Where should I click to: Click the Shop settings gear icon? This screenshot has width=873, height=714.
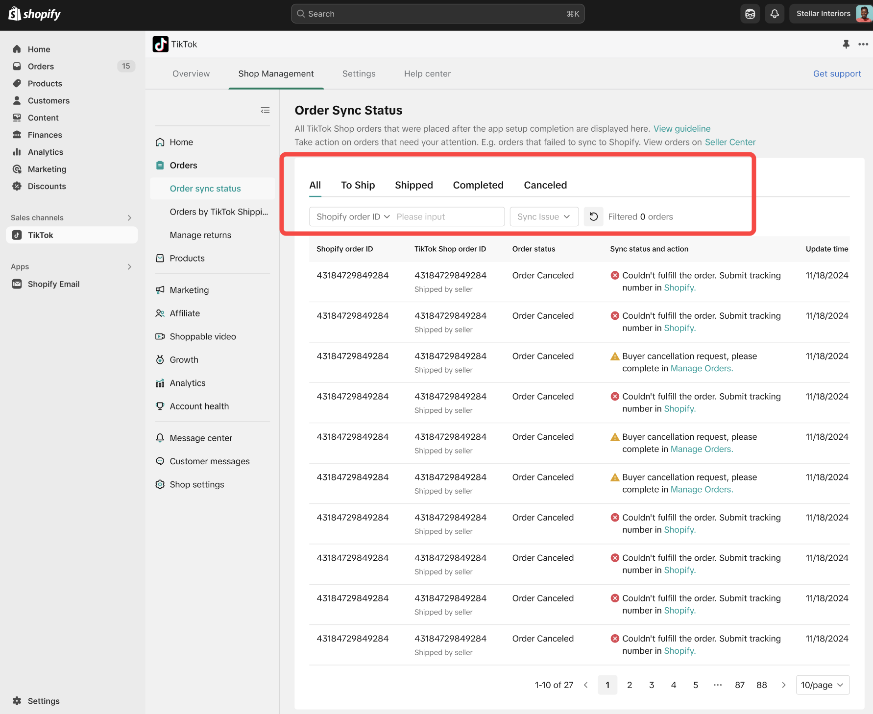pyautogui.click(x=160, y=484)
